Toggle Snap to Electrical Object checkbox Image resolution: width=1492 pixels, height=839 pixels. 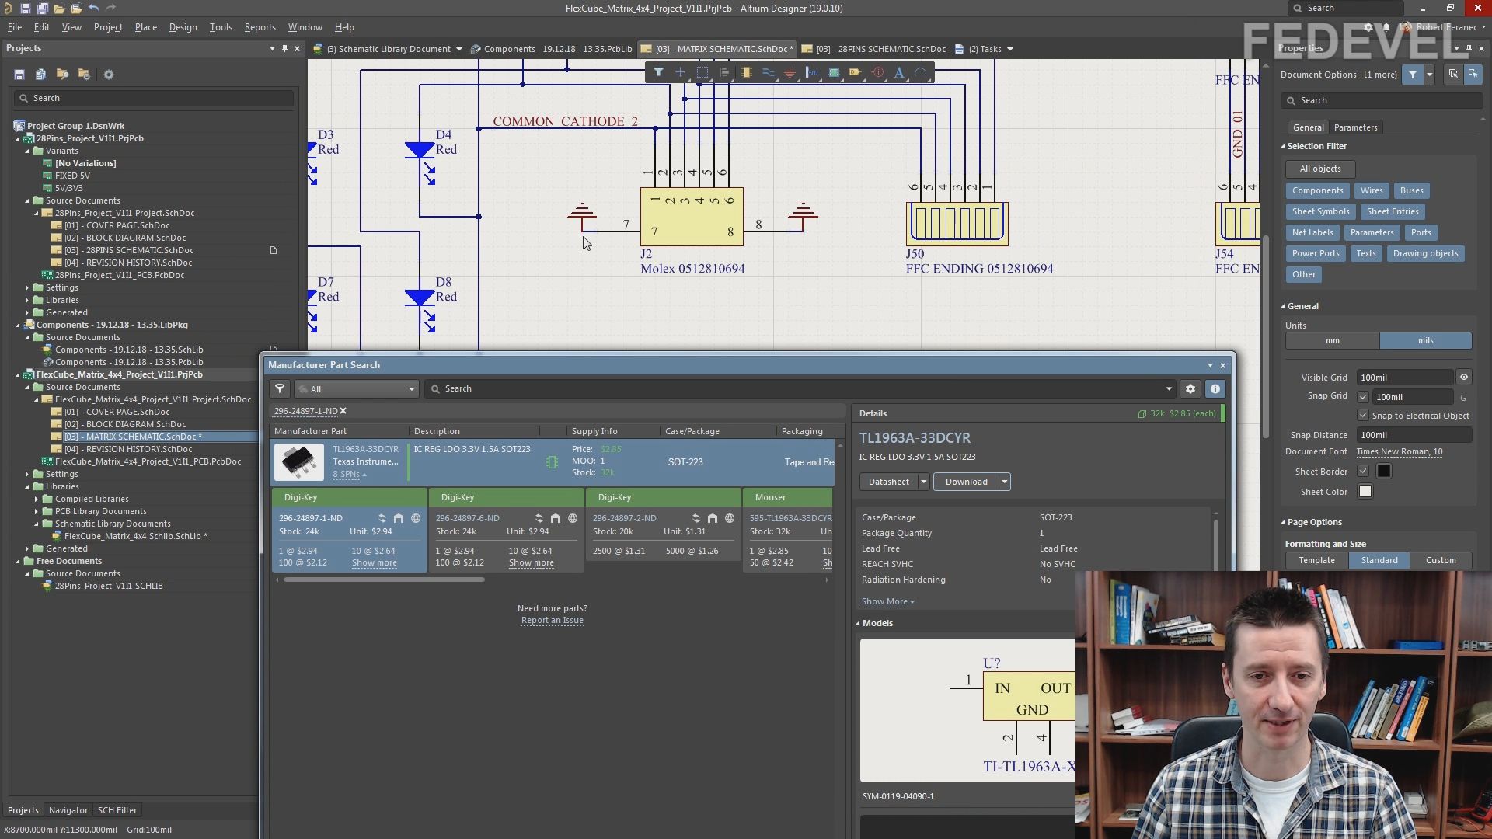click(x=1362, y=416)
